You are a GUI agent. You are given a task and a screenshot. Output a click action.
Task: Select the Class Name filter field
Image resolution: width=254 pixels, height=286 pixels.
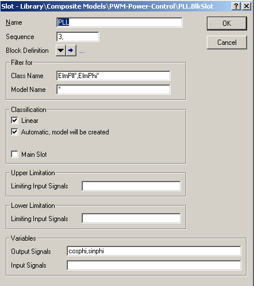coord(113,76)
